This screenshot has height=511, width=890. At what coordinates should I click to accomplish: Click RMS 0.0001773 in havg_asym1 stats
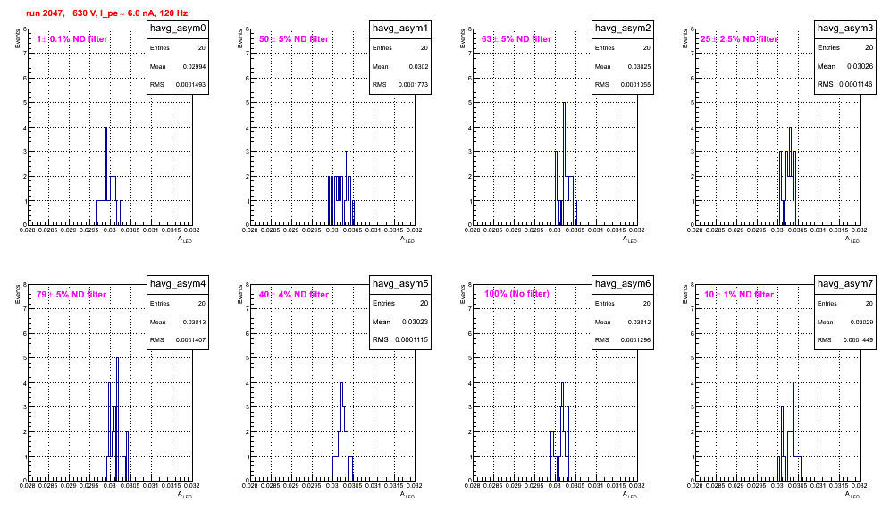400,84
